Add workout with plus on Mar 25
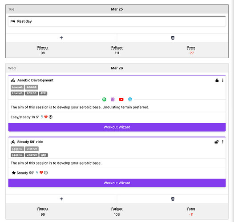This screenshot has height=222, width=234. [61, 38]
